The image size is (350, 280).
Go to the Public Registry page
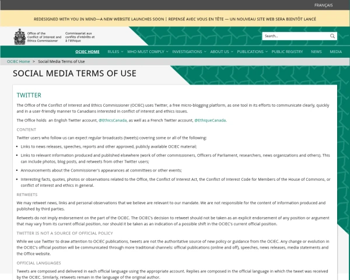pyautogui.click(x=287, y=51)
